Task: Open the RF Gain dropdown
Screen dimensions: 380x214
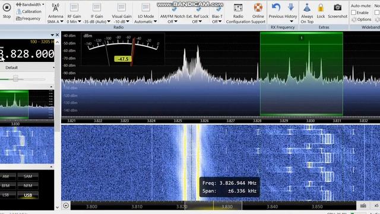Action: pos(74,21)
